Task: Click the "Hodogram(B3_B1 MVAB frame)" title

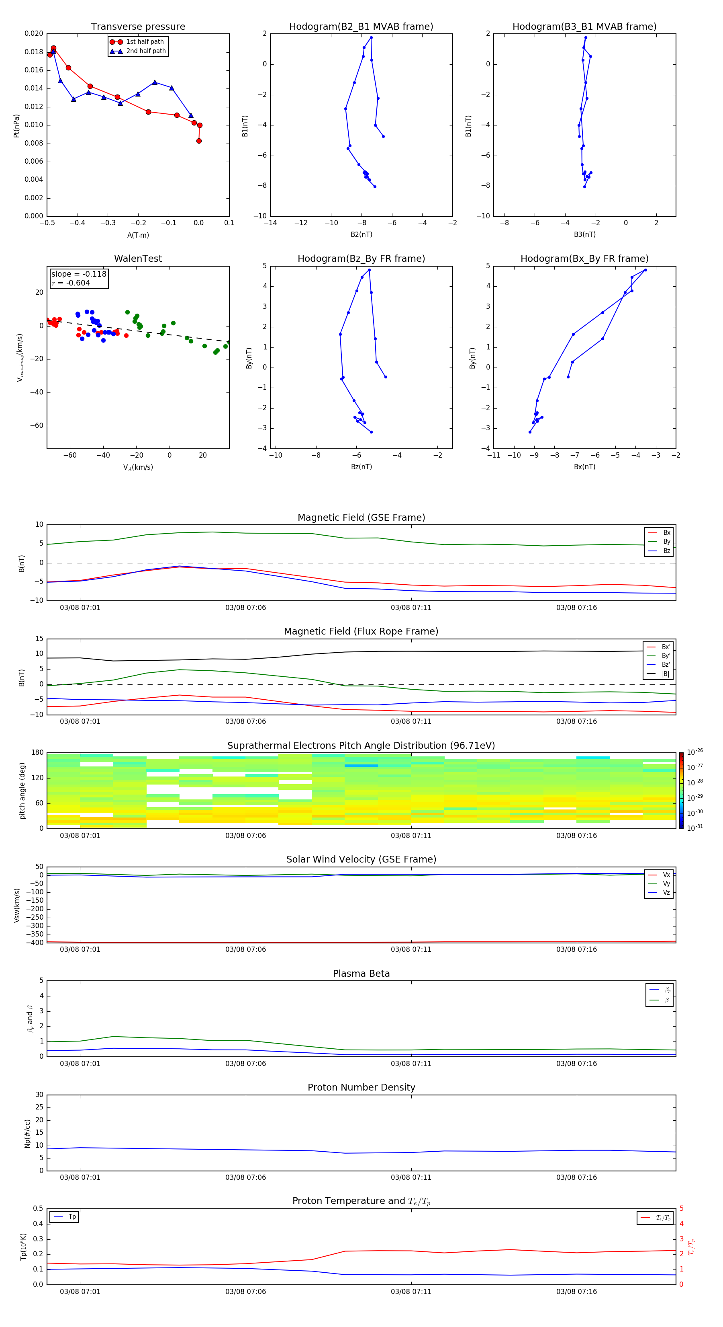Action: click(x=584, y=27)
